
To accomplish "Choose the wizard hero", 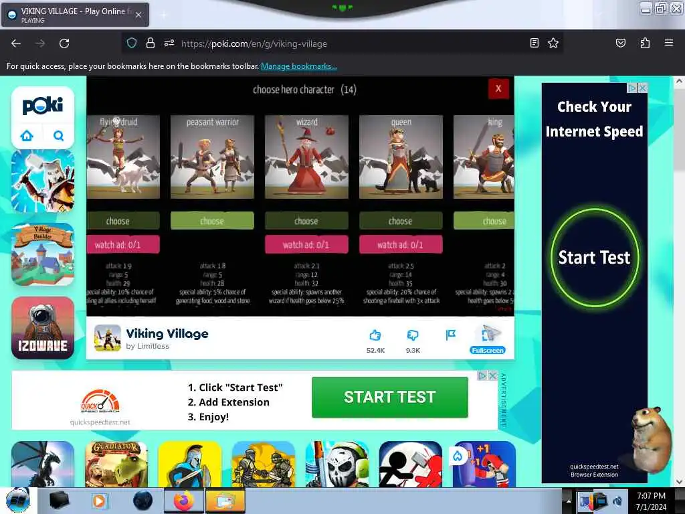I will coord(306,221).
